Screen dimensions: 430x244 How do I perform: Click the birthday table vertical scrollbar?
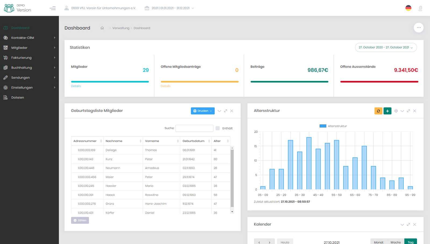click(232, 178)
